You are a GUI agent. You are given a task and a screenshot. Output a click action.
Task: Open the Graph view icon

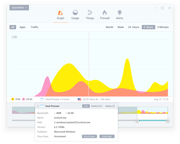pyautogui.click(x=60, y=13)
